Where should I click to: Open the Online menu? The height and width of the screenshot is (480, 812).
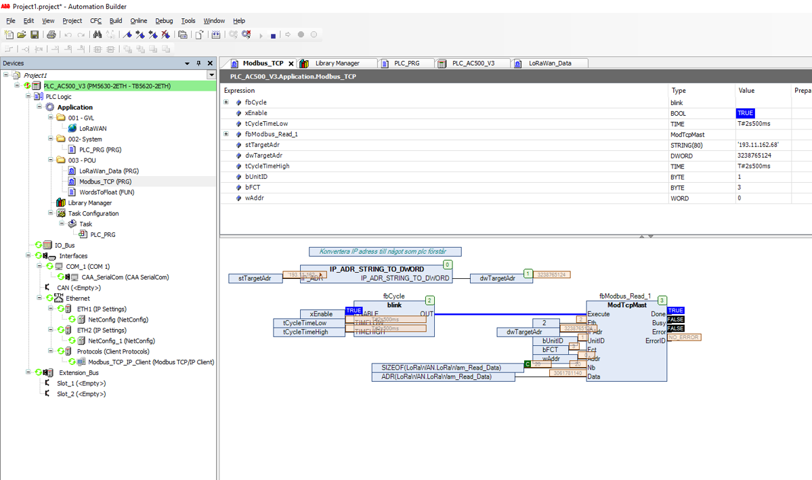coord(138,21)
